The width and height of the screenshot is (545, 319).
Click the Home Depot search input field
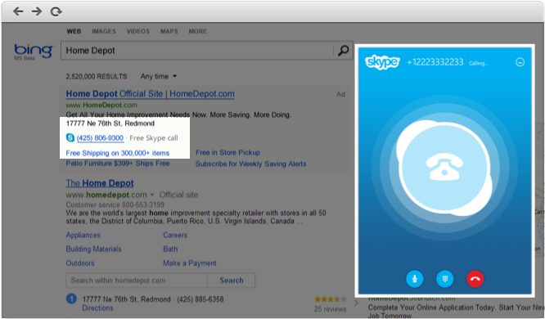pyautogui.click(x=197, y=51)
